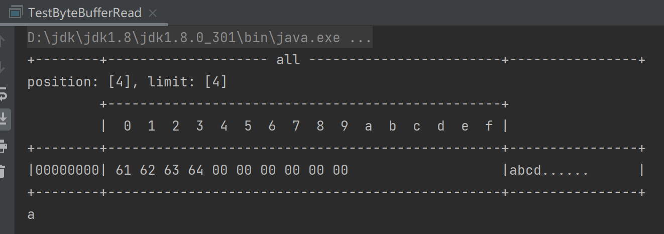Click the 'abcd......' ASCII column text
The image size is (664, 234).
(x=548, y=170)
